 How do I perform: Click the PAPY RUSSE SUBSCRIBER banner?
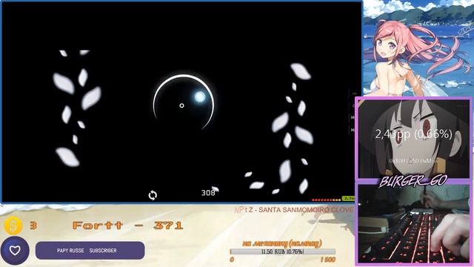90,251
